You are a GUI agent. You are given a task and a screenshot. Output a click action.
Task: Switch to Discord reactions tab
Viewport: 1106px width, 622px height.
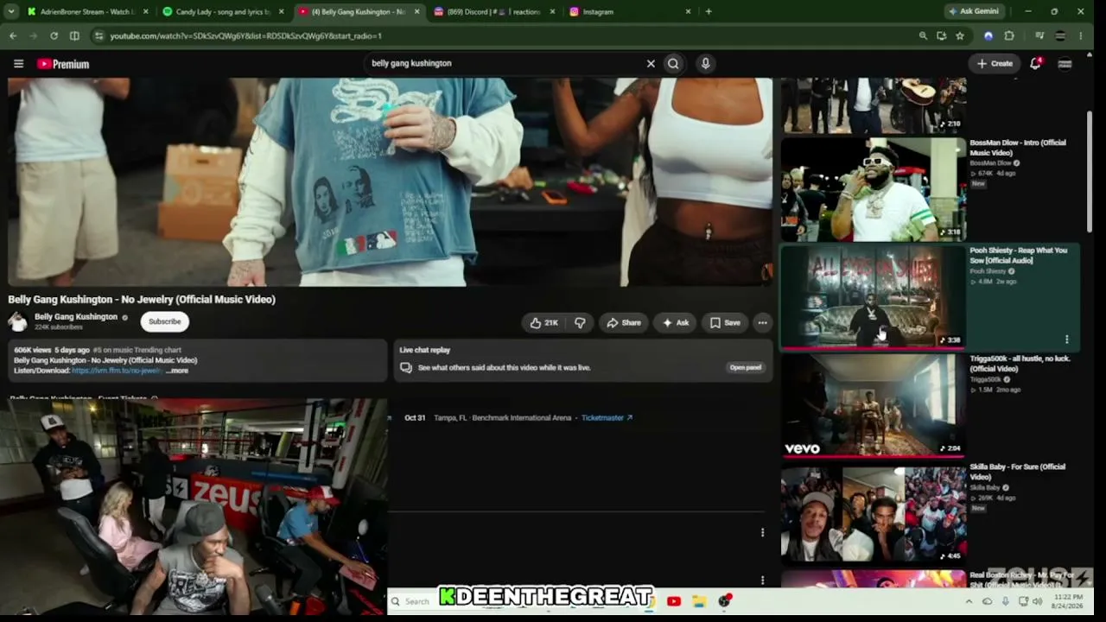[x=494, y=11]
